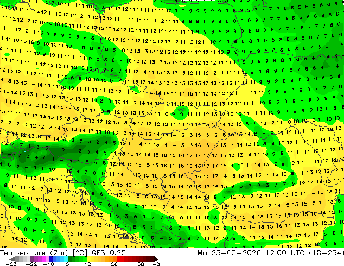Viewport: 344px width, 266px height.
Task: Click the "38" legend scale label
Action: pos(141,264)
